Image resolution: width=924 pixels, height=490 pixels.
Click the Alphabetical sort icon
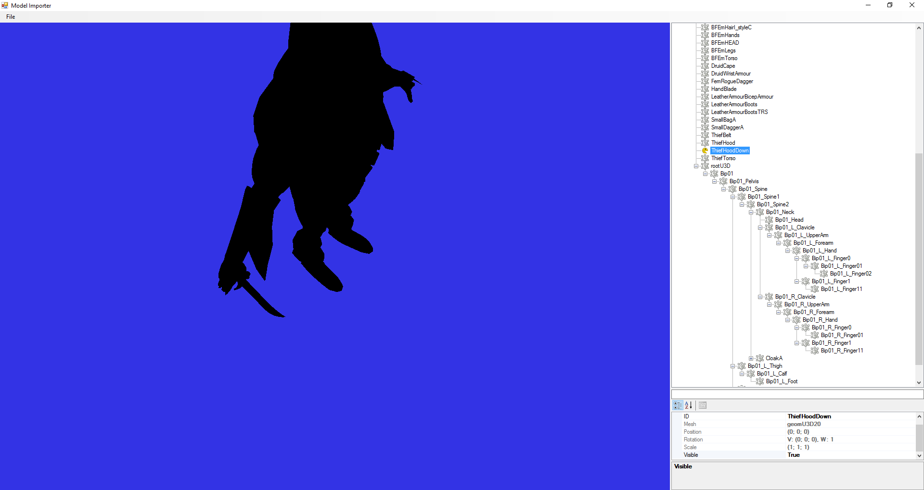689,405
